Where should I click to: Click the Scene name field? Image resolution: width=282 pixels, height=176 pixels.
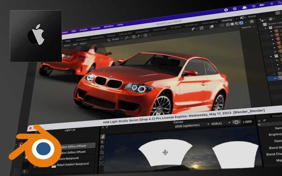(252, 16)
